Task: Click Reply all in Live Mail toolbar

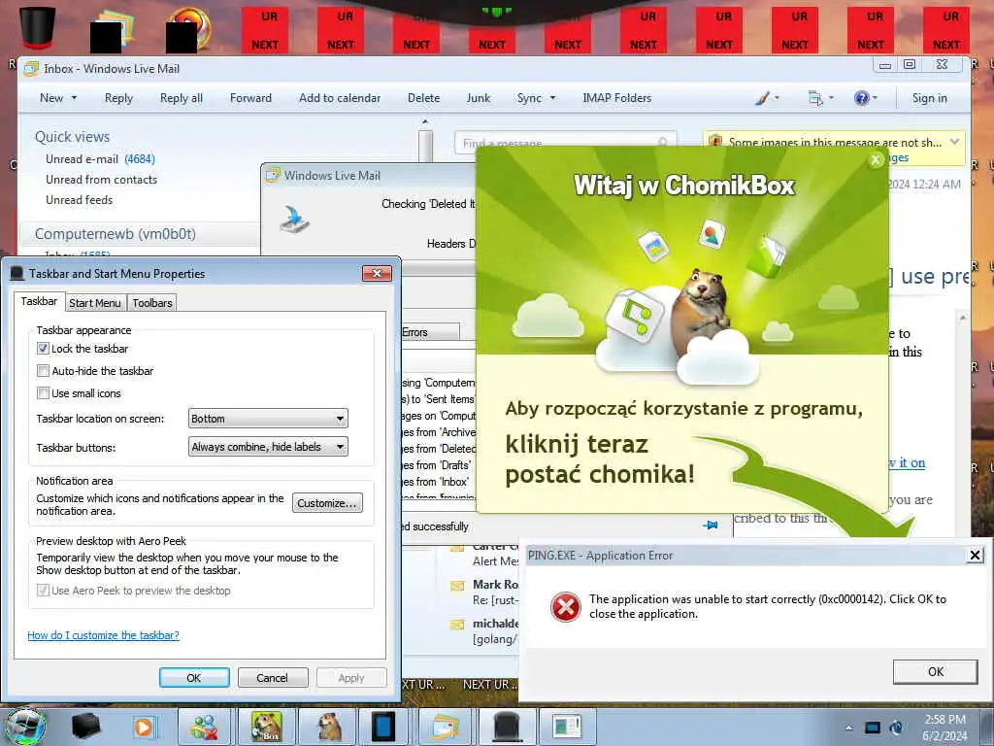Action: 182,98
